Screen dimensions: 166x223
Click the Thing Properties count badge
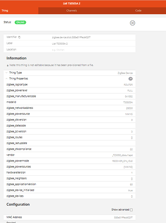130,79
